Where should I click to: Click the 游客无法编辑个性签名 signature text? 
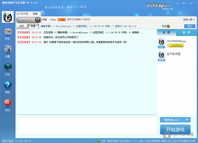(x=78, y=19)
